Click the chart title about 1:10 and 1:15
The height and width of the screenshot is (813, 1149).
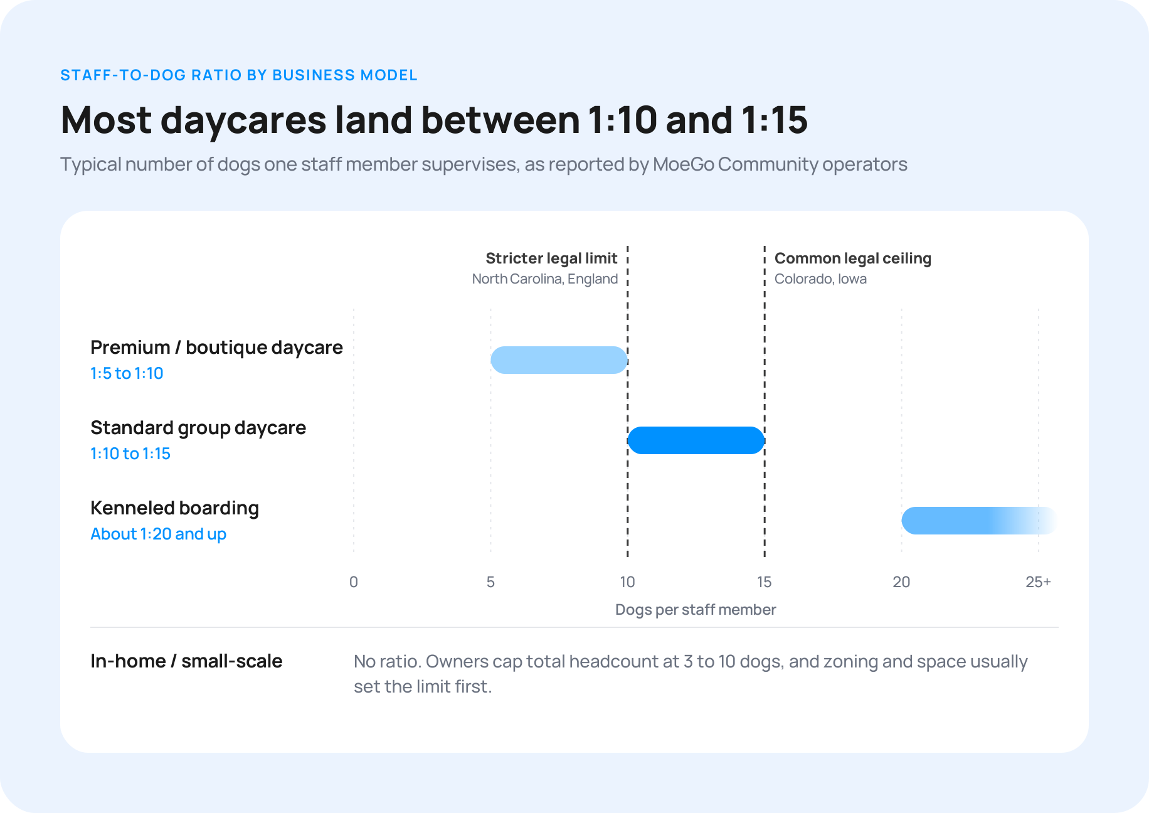click(434, 119)
